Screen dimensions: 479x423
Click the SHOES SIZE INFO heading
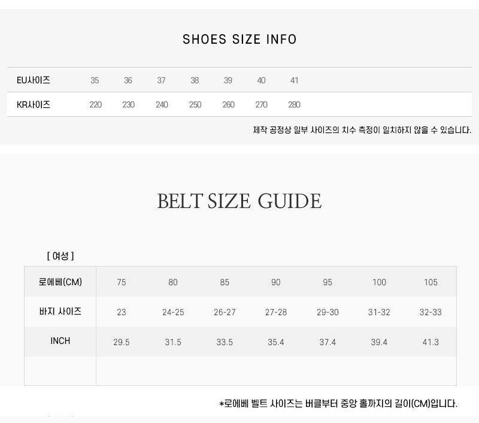point(239,39)
